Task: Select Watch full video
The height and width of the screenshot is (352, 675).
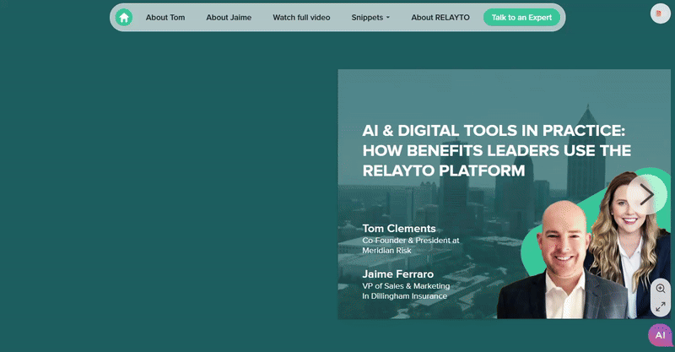Action: tap(301, 18)
